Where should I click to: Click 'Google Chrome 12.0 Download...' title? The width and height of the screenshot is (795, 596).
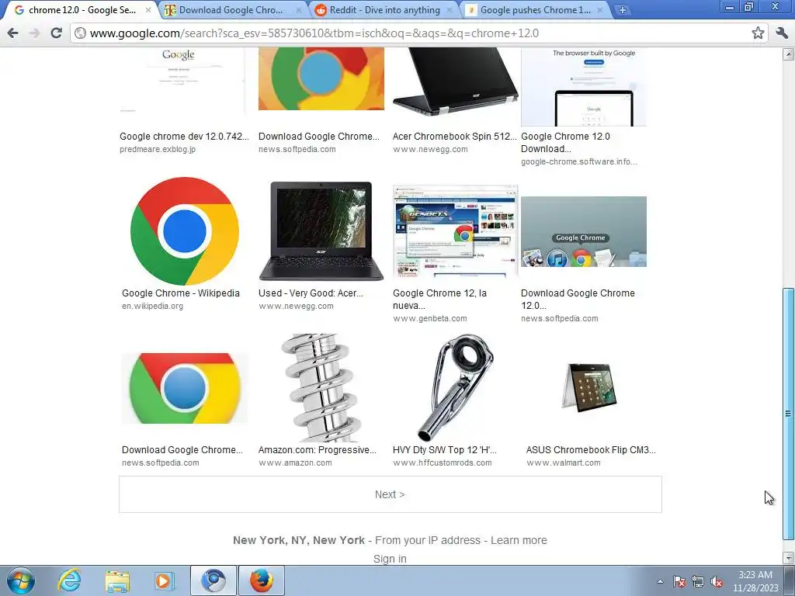point(565,143)
